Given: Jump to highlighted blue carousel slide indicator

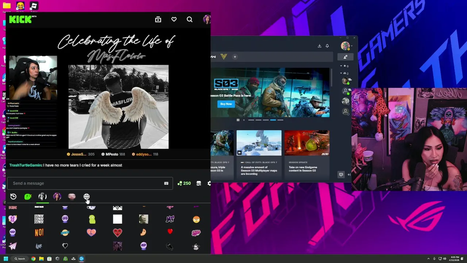Looking at the screenshot, I should [273, 120].
